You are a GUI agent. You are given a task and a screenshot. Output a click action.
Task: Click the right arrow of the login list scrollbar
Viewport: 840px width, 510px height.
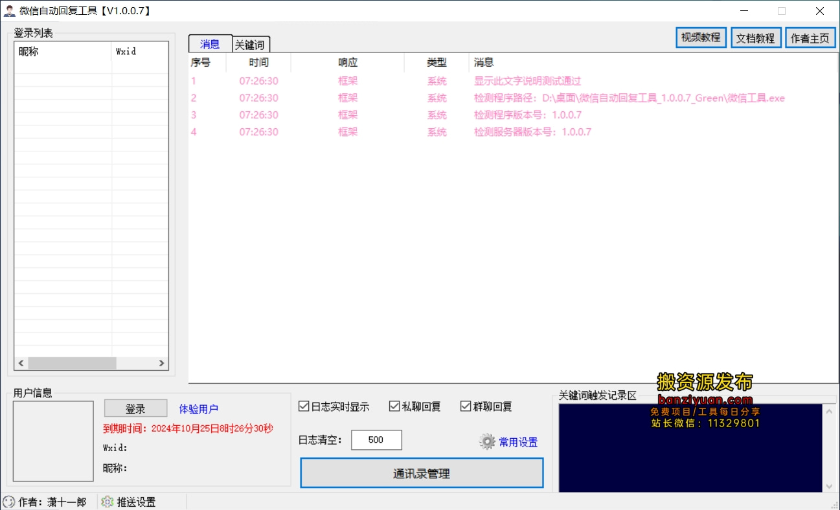[x=161, y=363]
